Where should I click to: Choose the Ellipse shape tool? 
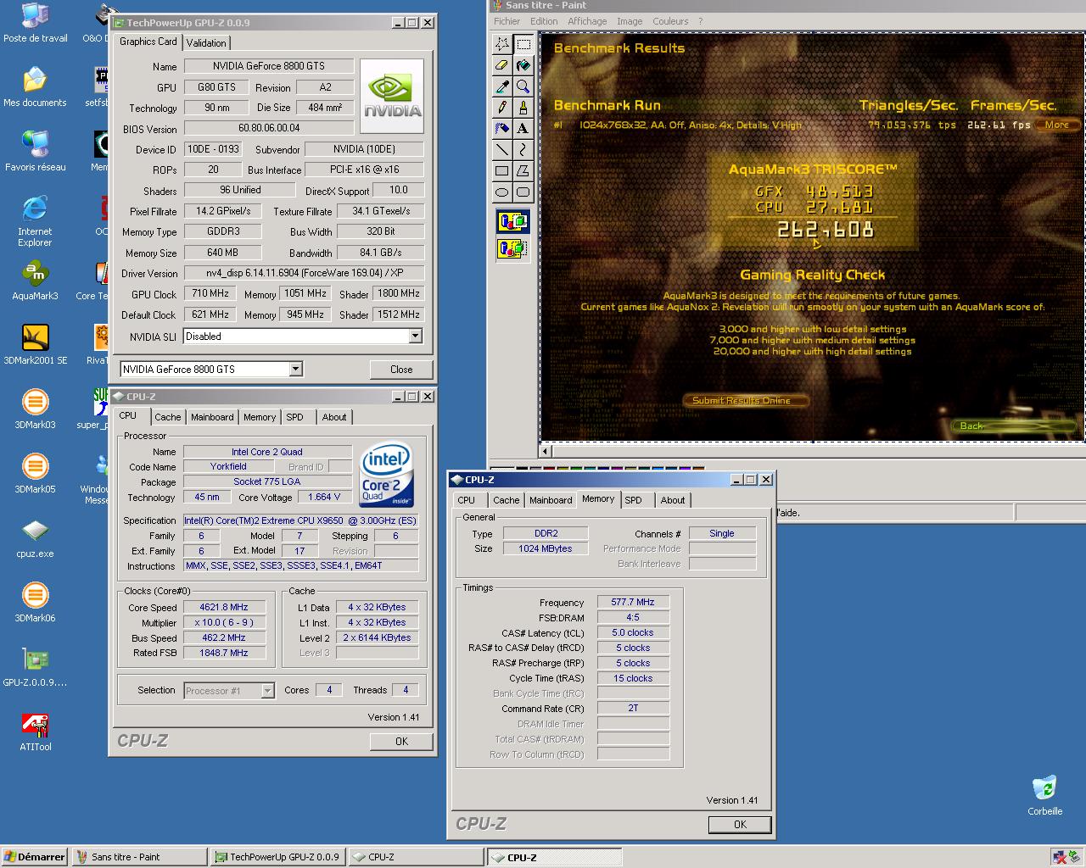(x=502, y=192)
